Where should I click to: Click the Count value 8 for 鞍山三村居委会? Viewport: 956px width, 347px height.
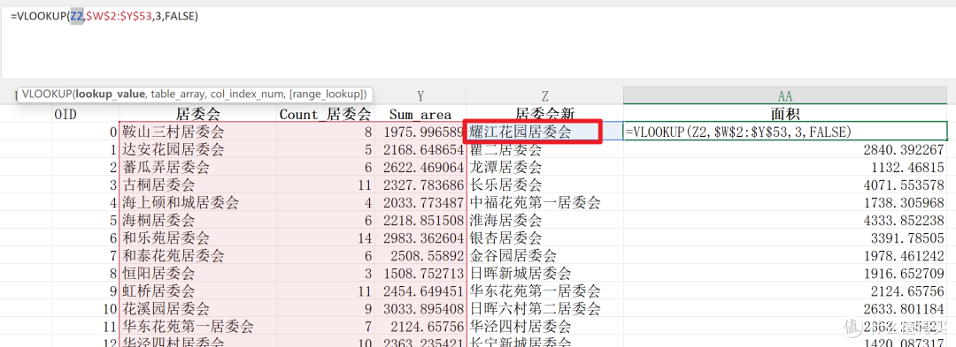click(x=325, y=132)
